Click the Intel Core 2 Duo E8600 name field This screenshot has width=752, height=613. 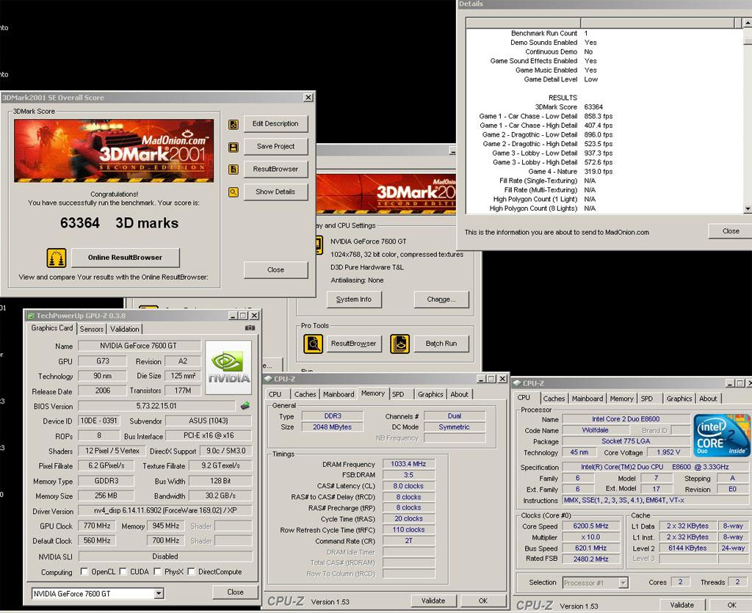tap(626, 419)
